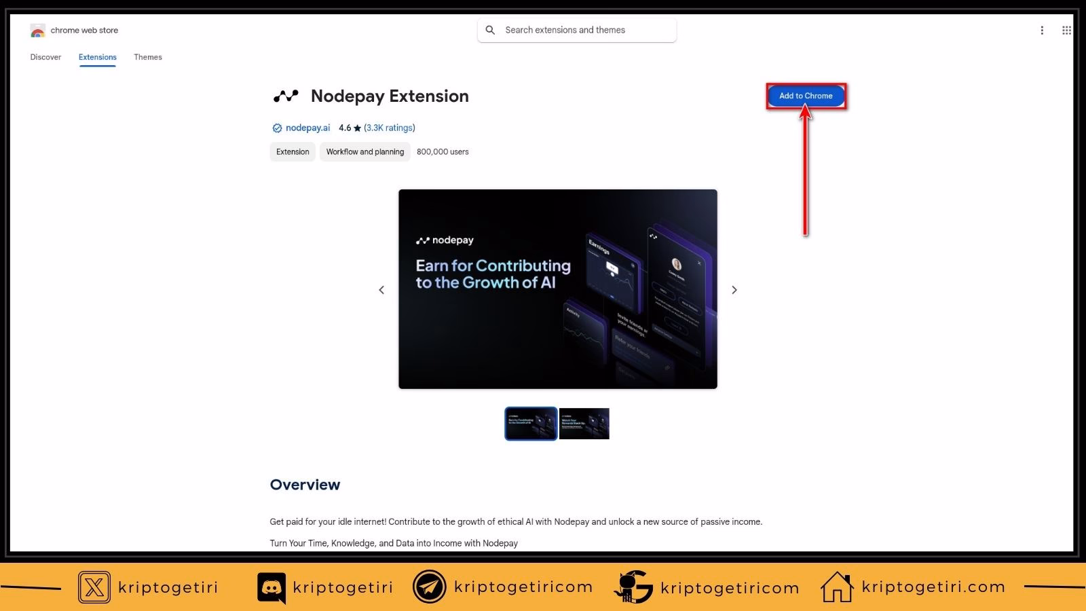This screenshot has width=1086, height=611.
Task: Click the X (Twitter) kriptogetiri icon
Action: [94, 587]
